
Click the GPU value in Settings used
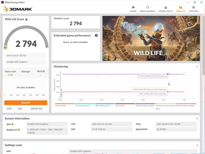[133, 151]
